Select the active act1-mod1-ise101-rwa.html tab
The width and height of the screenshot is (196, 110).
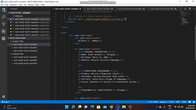66,9
